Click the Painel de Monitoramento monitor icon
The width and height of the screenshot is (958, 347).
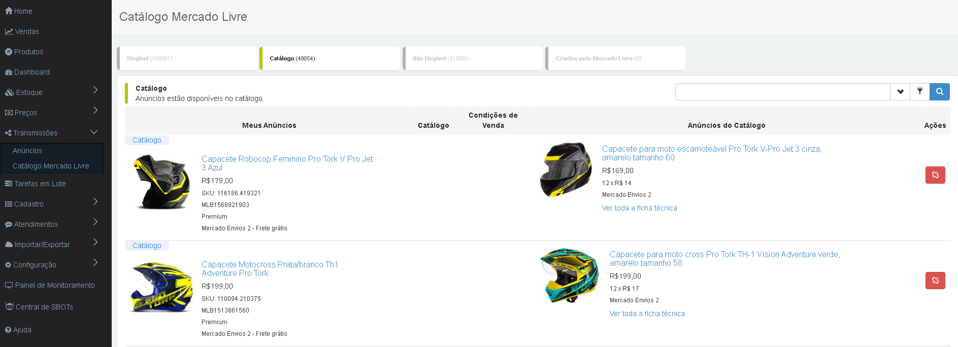click(x=9, y=285)
